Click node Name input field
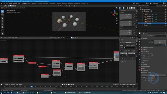The width and height of the screenshot is (167, 94). [x=129, y=46]
